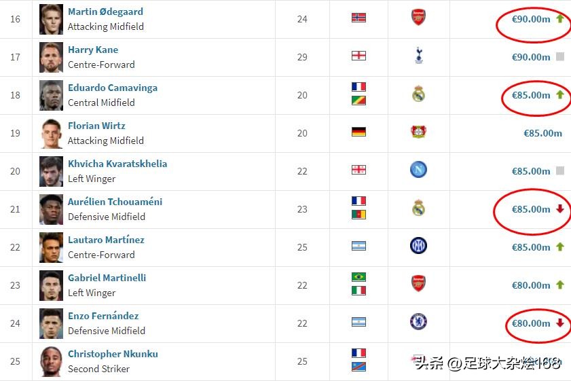Click the red down arrow beside Tchouaméni's value
This screenshot has height=381, width=571.
(560, 209)
